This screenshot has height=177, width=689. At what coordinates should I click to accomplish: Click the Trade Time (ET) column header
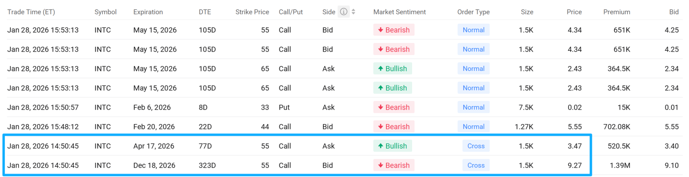point(31,12)
